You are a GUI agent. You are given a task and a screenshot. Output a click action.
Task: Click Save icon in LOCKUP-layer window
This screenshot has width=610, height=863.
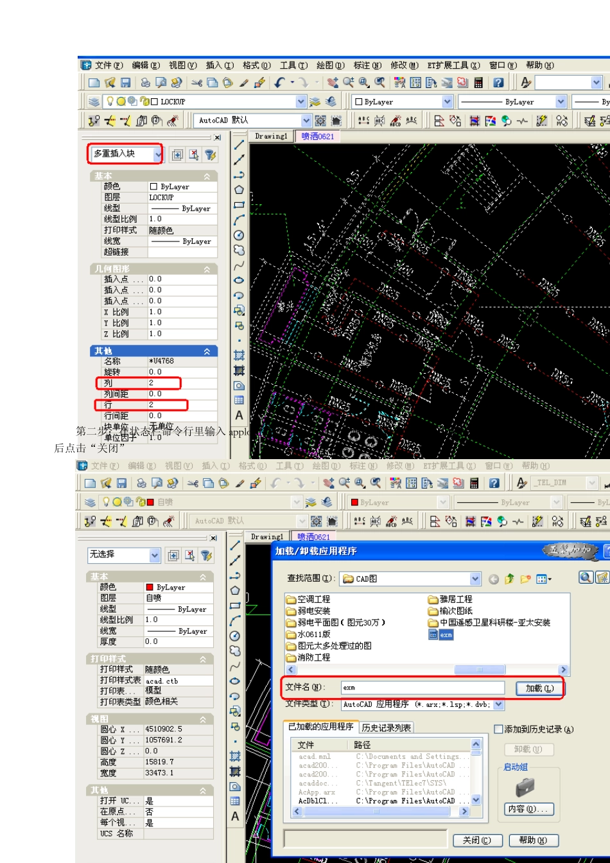pyautogui.click(x=125, y=83)
